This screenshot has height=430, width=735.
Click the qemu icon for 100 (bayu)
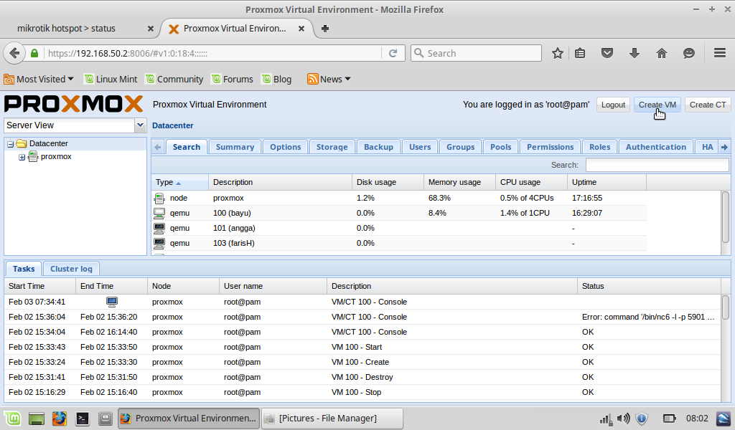[159, 214]
